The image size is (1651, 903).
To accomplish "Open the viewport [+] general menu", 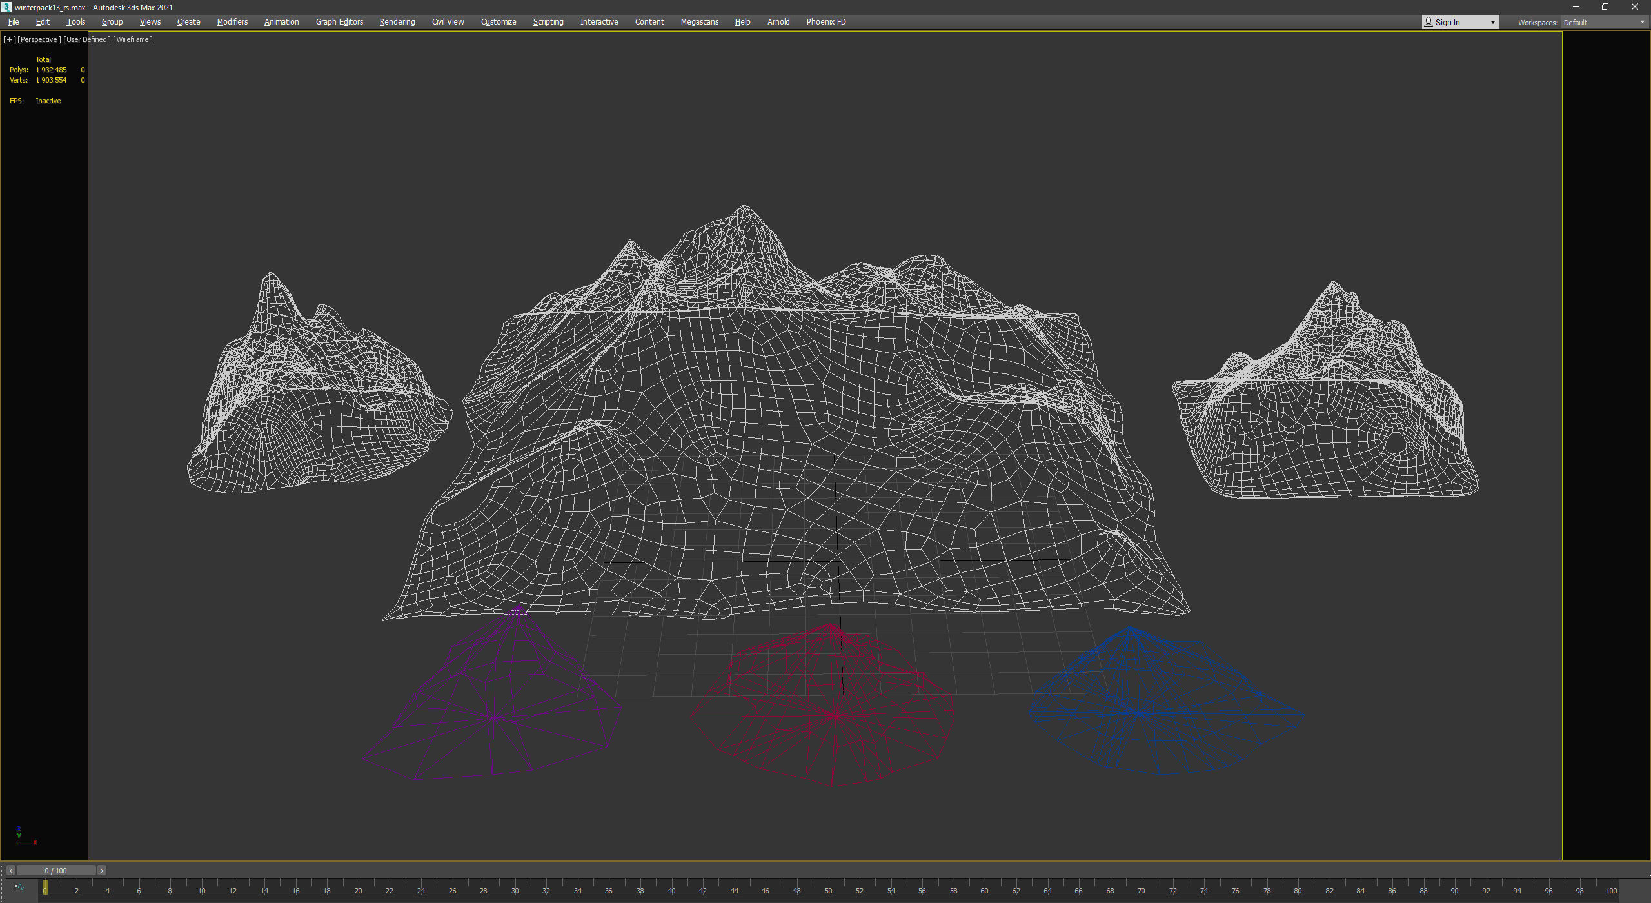I will coord(9,39).
